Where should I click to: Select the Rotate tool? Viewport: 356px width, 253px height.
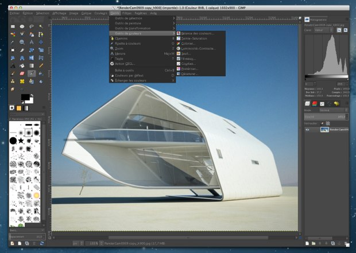[32, 50]
